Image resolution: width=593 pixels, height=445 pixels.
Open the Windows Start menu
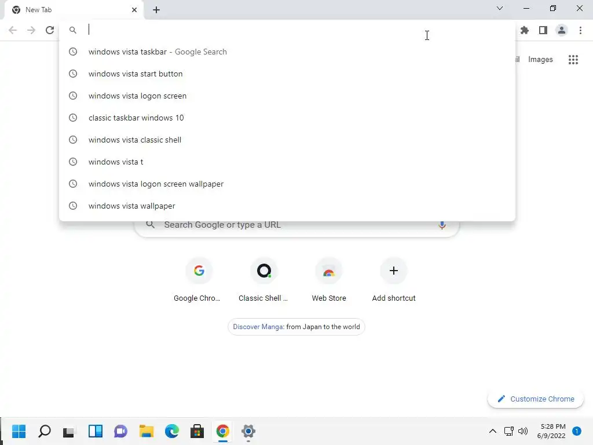pos(19,431)
